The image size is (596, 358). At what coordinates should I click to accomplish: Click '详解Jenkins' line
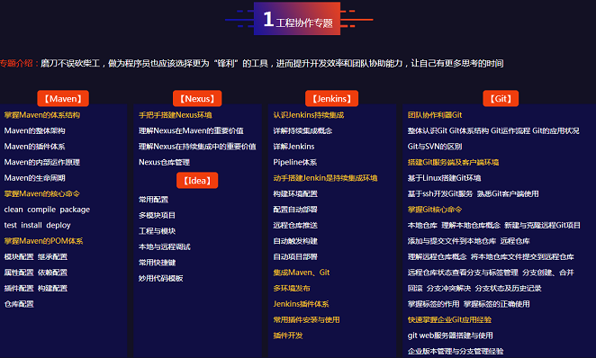tap(293, 147)
